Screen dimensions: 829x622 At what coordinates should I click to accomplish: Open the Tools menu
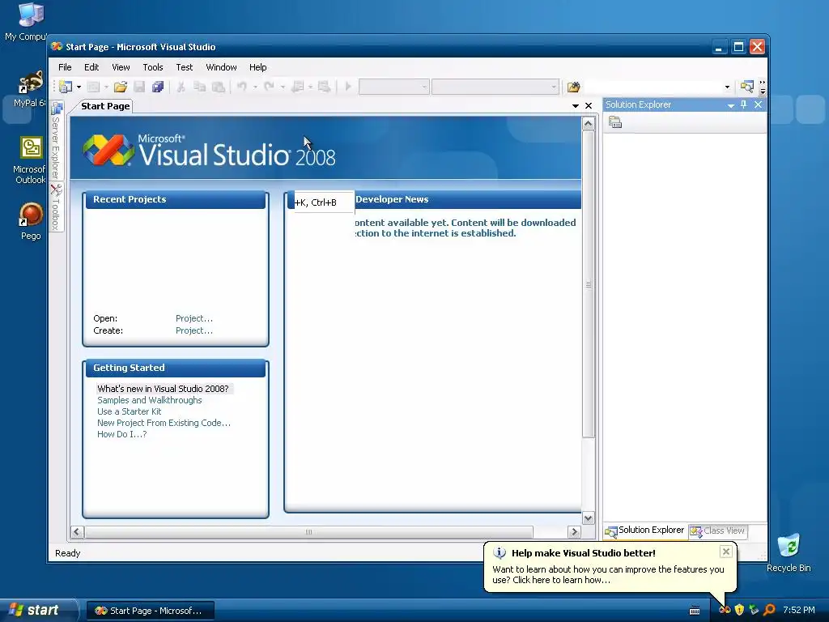click(x=153, y=67)
